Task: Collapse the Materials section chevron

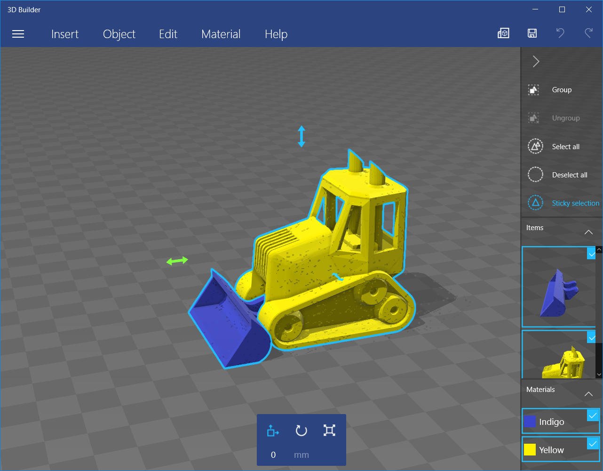Action: pos(588,394)
